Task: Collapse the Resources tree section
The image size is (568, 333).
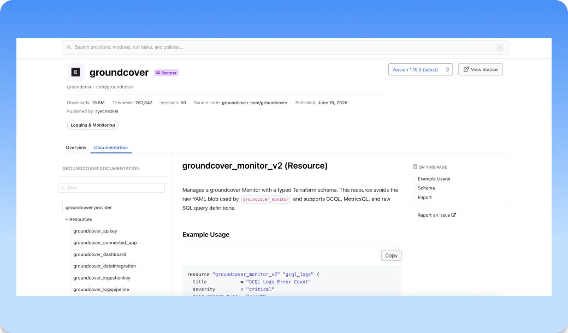Action: coord(79,219)
